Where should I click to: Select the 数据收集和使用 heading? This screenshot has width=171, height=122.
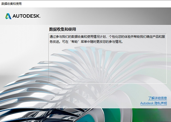coord(62,29)
